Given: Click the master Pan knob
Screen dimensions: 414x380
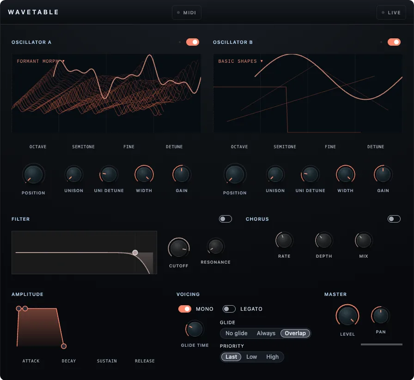Looking at the screenshot, I should 381,316.
